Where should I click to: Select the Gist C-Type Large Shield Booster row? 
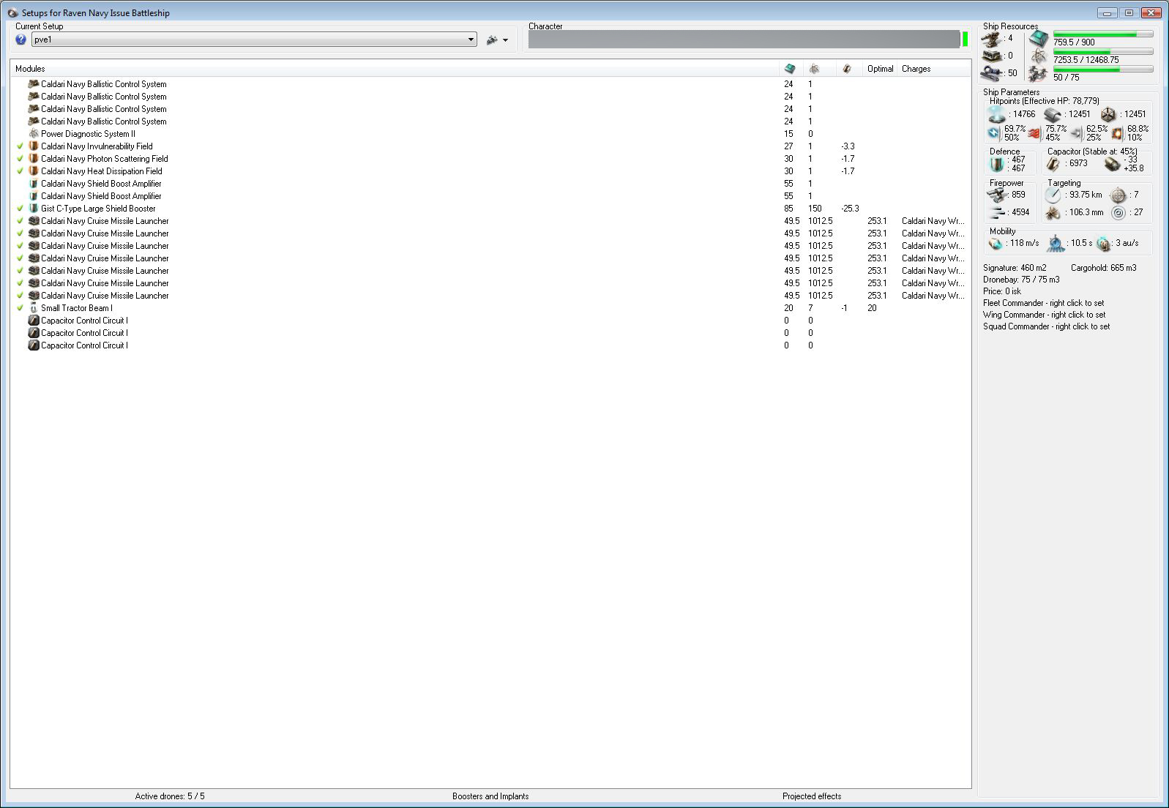pyautogui.click(x=490, y=209)
